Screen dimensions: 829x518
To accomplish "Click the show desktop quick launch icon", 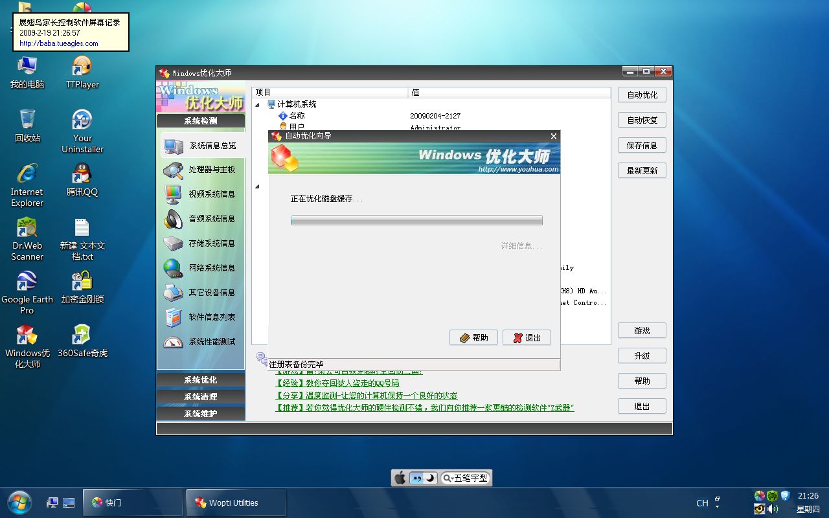I will (69, 502).
